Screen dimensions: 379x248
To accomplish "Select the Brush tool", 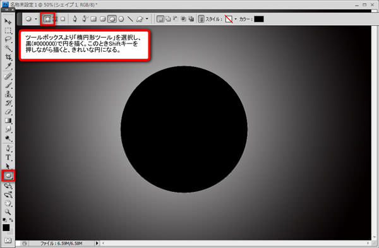I will coord(8,85).
